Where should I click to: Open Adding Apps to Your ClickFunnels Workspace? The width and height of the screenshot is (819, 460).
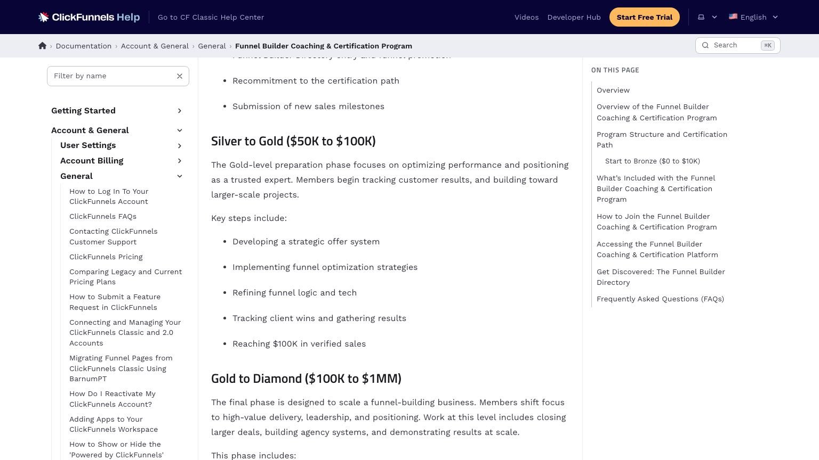point(114,424)
